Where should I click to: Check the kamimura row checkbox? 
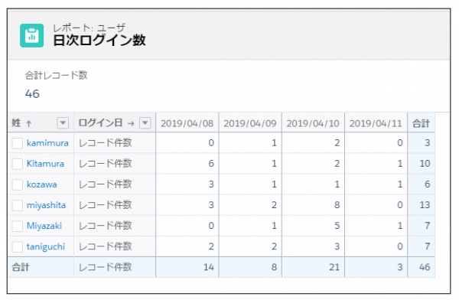click(x=18, y=143)
